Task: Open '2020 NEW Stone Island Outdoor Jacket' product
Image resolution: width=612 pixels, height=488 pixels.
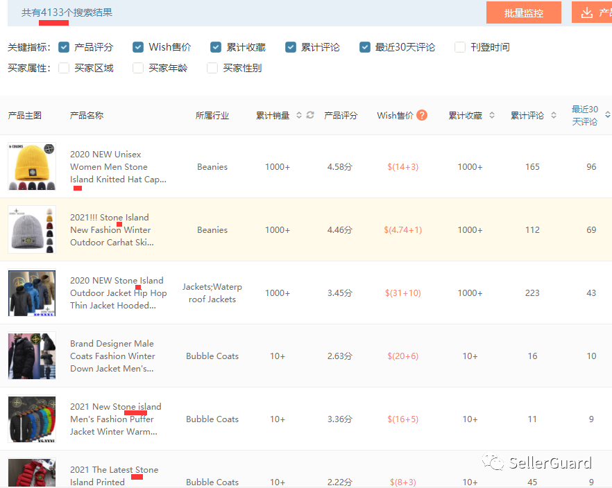Action: coord(118,293)
